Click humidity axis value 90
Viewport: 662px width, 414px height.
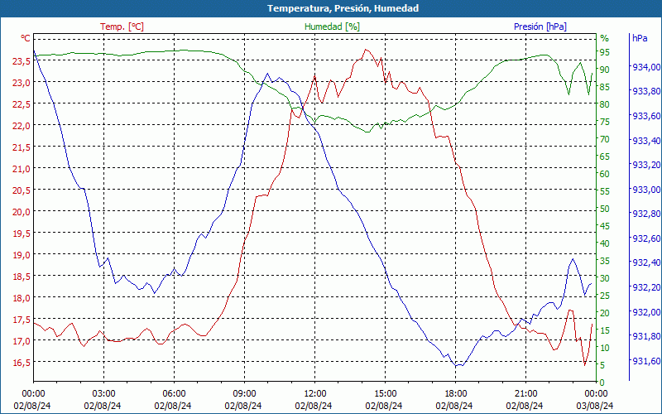point(605,70)
